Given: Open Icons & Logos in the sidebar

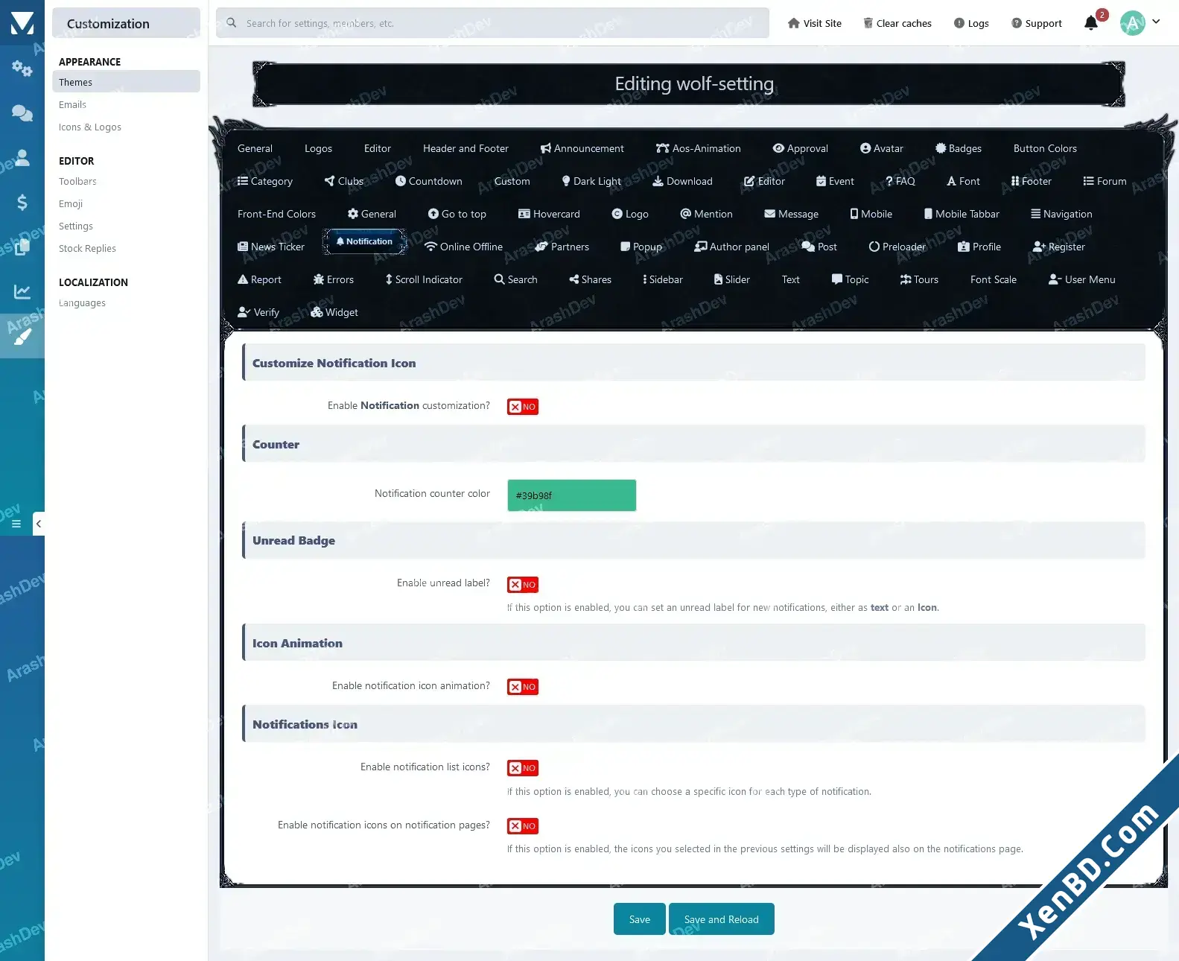Looking at the screenshot, I should [x=90, y=127].
